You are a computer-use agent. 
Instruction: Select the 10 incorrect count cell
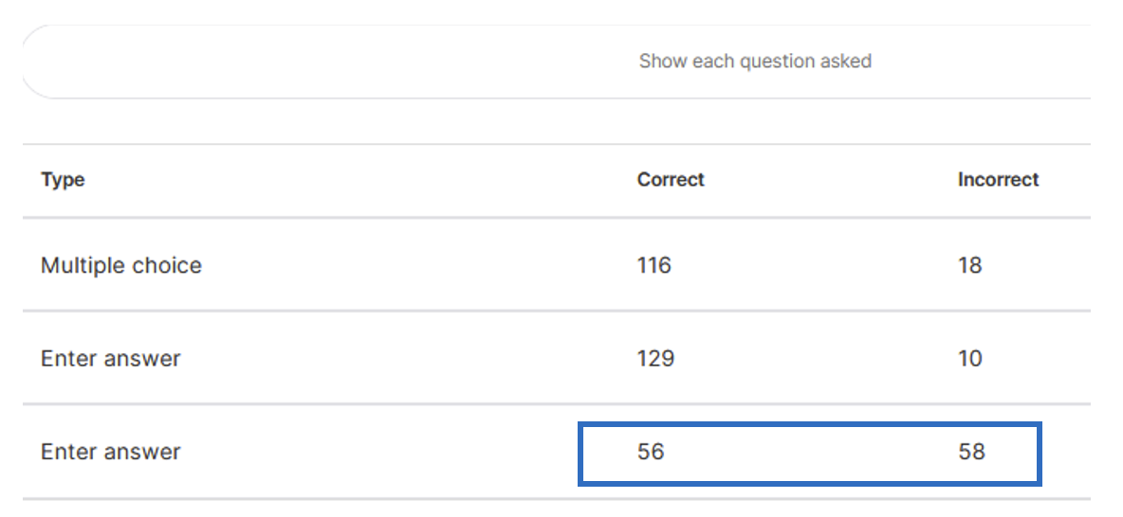tap(969, 358)
